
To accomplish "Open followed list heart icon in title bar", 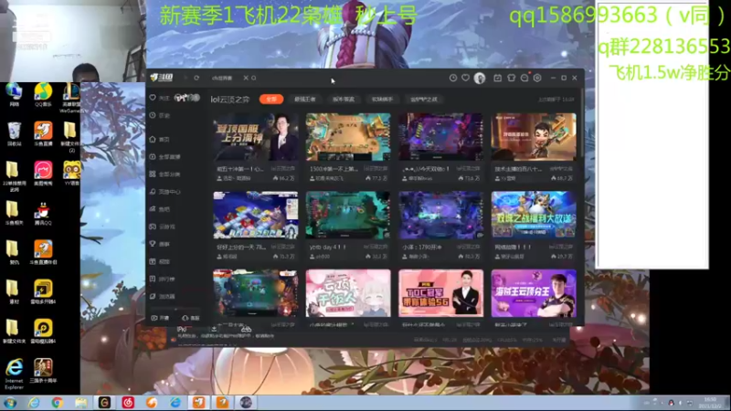I will click(465, 78).
